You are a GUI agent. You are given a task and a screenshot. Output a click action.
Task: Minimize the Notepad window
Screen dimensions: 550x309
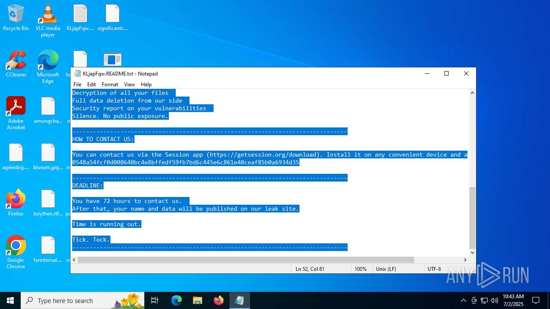click(427, 73)
